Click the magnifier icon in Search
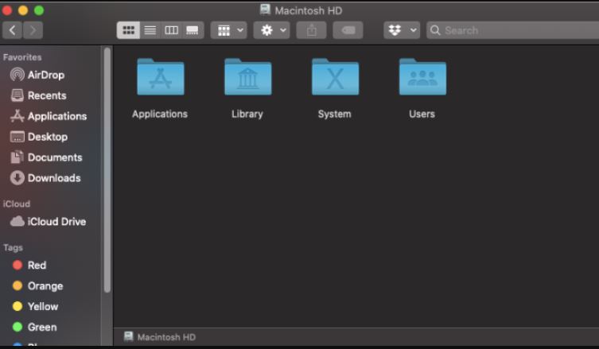This screenshot has height=349, width=599. pos(435,30)
